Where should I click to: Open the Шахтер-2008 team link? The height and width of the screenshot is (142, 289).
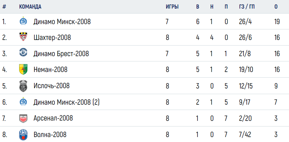(52, 38)
